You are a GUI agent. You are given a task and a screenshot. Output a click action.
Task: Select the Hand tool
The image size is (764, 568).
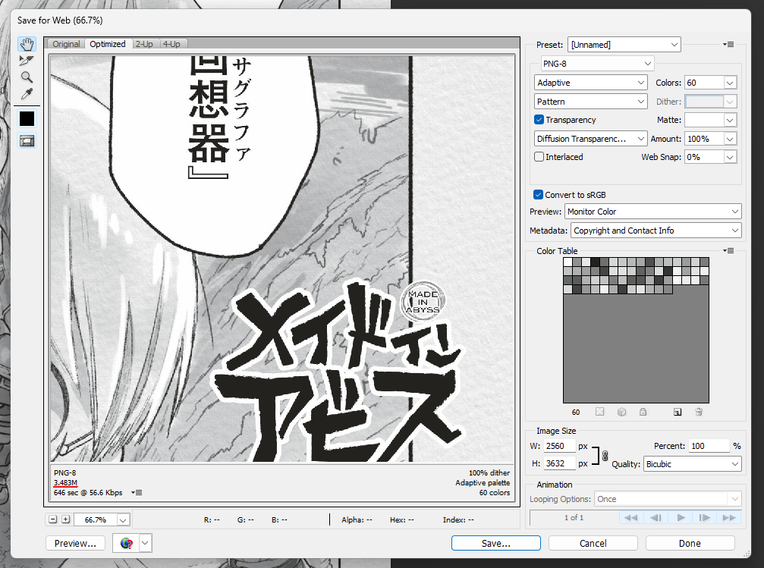27,44
